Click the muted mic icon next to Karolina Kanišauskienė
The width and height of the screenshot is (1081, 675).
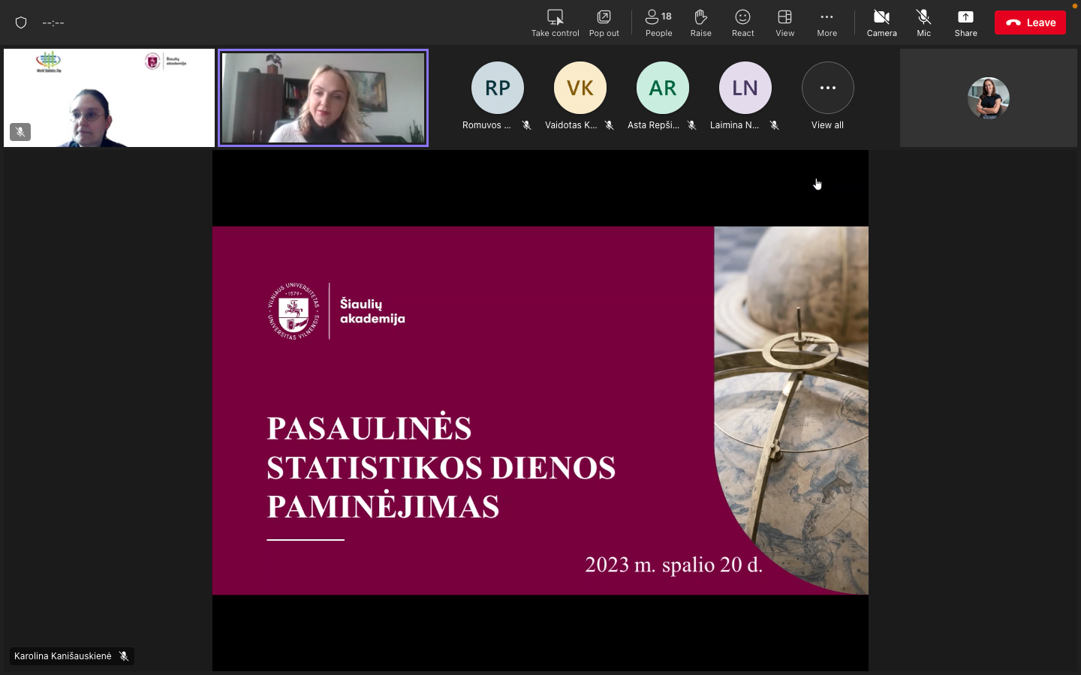tap(124, 656)
